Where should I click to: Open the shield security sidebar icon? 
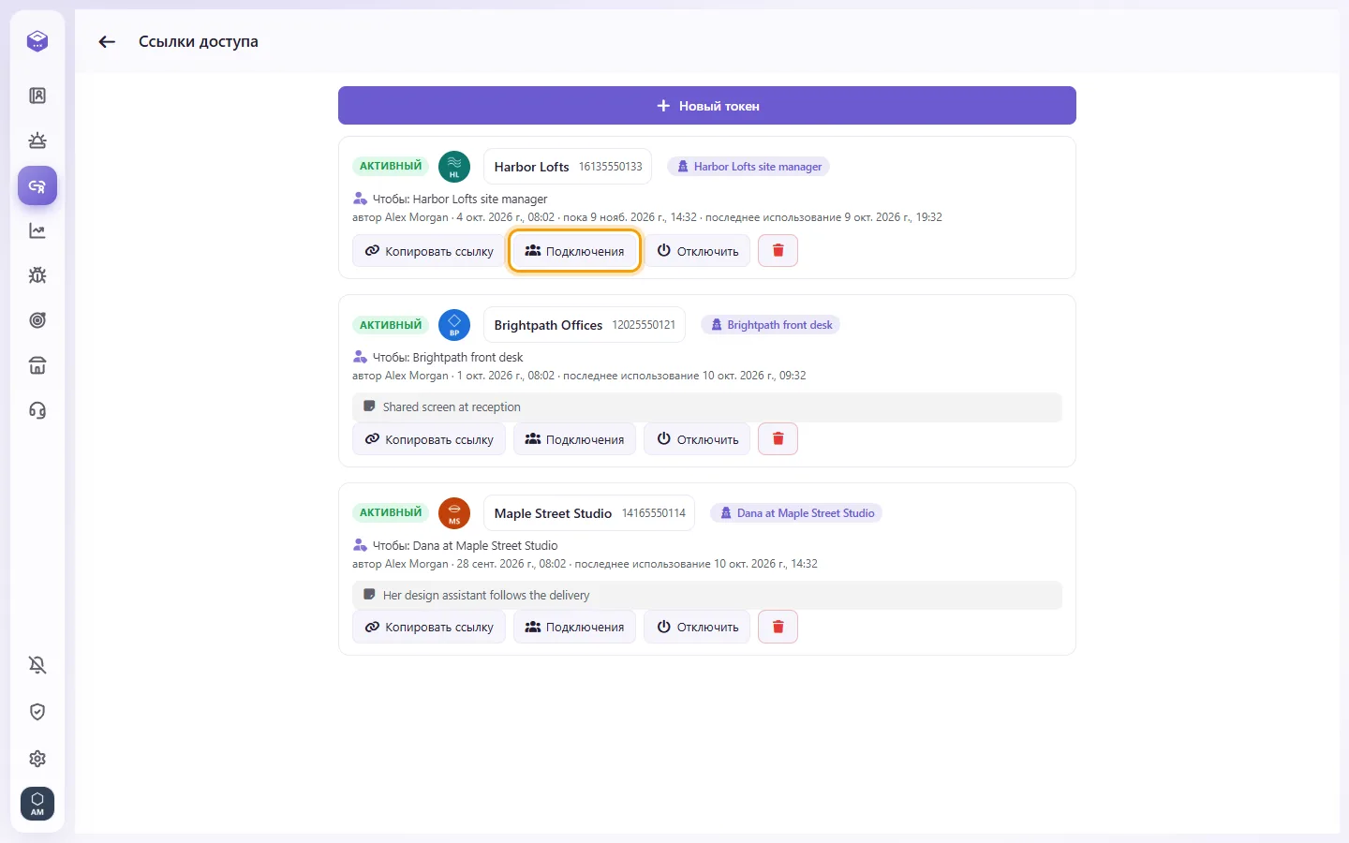click(37, 712)
